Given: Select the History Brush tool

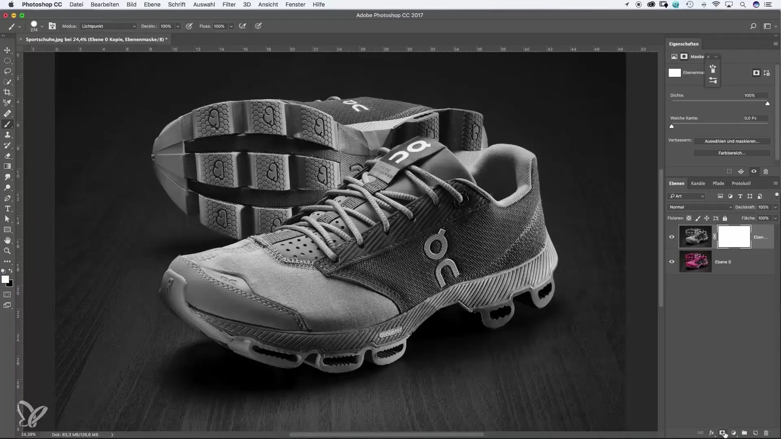Looking at the screenshot, I should [7, 146].
